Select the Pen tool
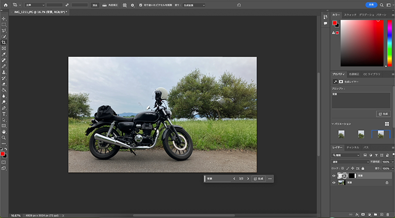The image size is (395, 218). click(x=3, y=108)
